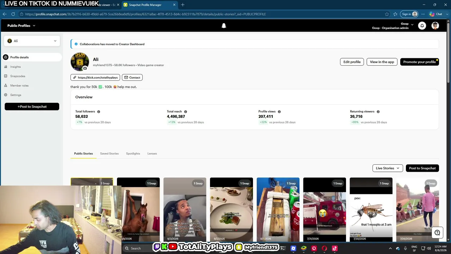Open the help question-mark widget
Viewport: 451px width, 254px height.
[x=437, y=232]
